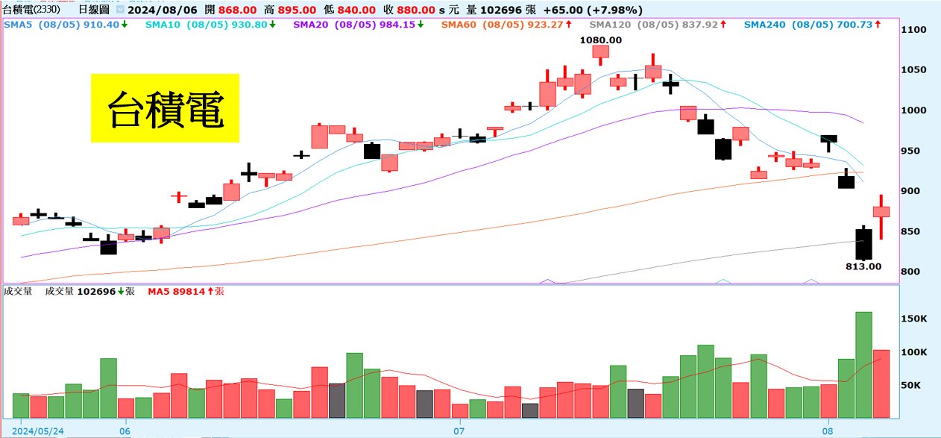Click the 08 month marker on time axis
Image resolution: width=941 pixels, height=438 pixels.
pyautogui.click(x=827, y=431)
